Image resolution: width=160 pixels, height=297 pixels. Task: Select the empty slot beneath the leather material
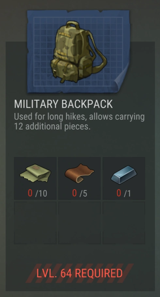(x=79, y=223)
